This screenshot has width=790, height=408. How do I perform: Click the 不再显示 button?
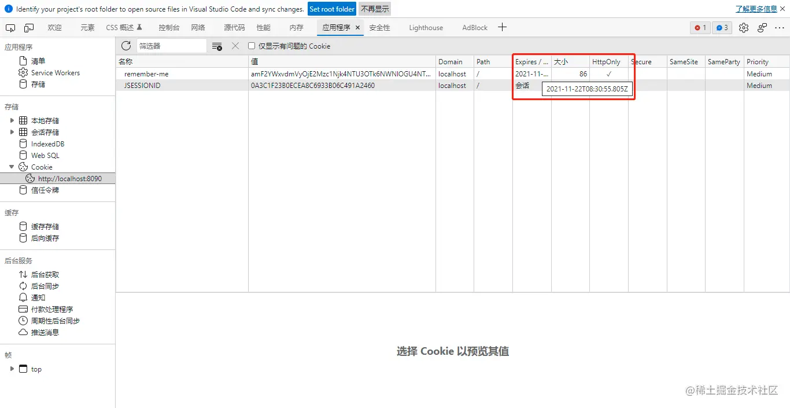pos(375,9)
